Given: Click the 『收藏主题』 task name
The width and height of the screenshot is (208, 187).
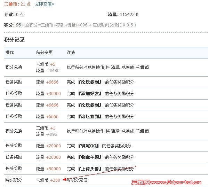Looking at the screenshot, I should (90, 157).
